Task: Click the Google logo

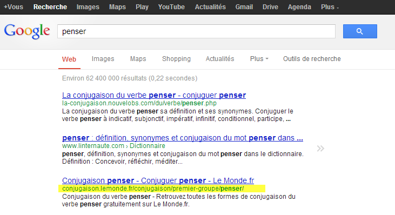Action: coord(27,31)
